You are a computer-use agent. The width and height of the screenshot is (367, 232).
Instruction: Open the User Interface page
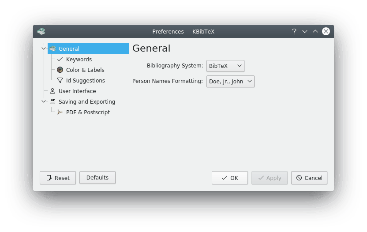click(x=77, y=91)
